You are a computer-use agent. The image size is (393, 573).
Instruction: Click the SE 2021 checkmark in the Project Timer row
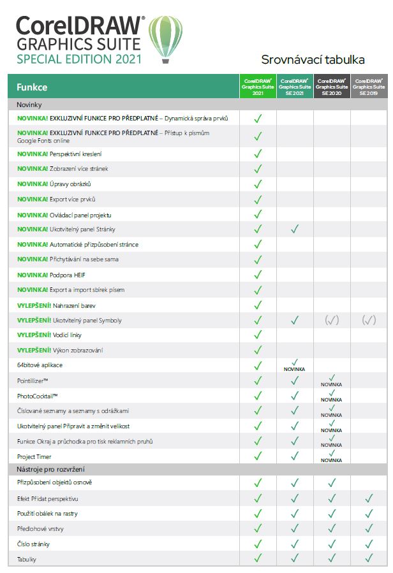coord(295,456)
